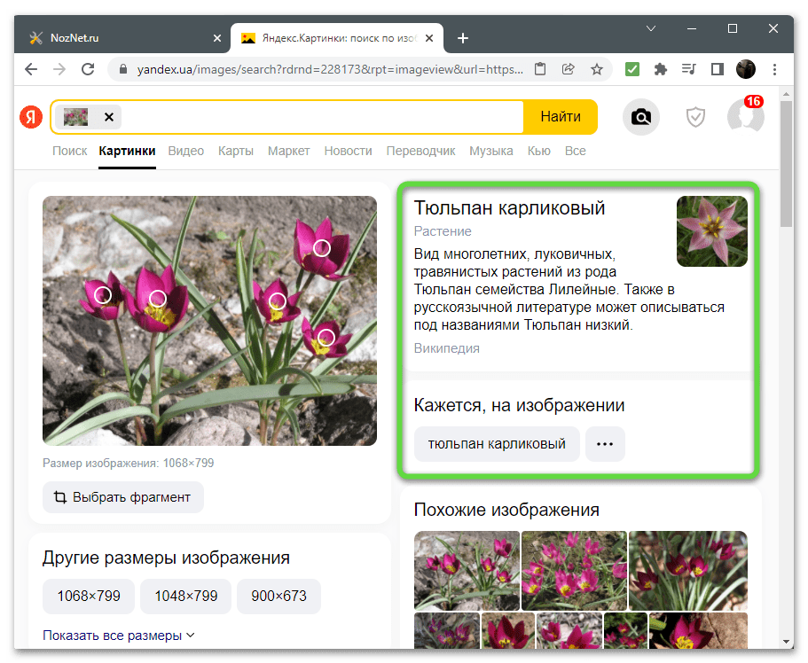Viewport: 808px width, 663px height.
Task: Open the pink tulip card thumbnail
Action: click(x=711, y=231)
